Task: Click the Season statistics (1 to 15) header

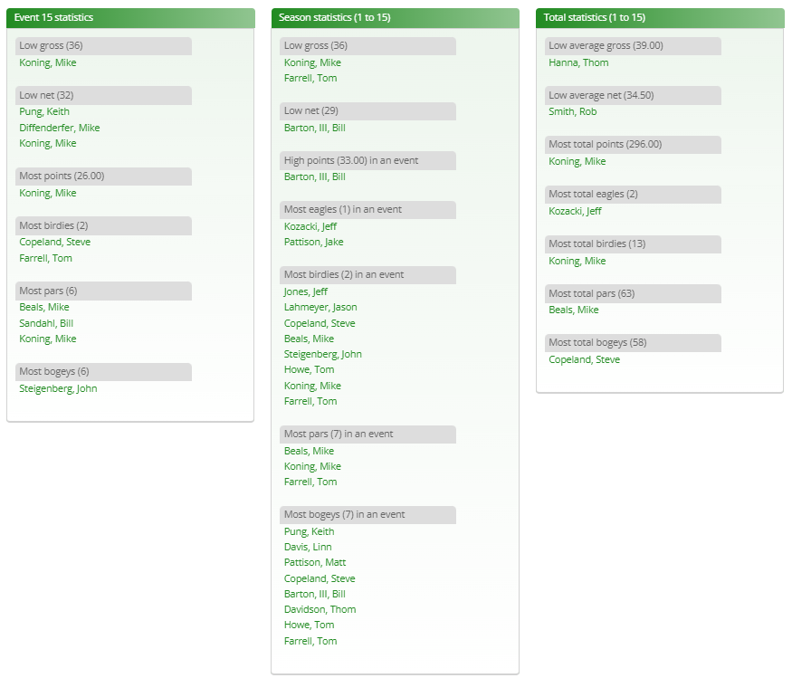Action: coord(395,18)
